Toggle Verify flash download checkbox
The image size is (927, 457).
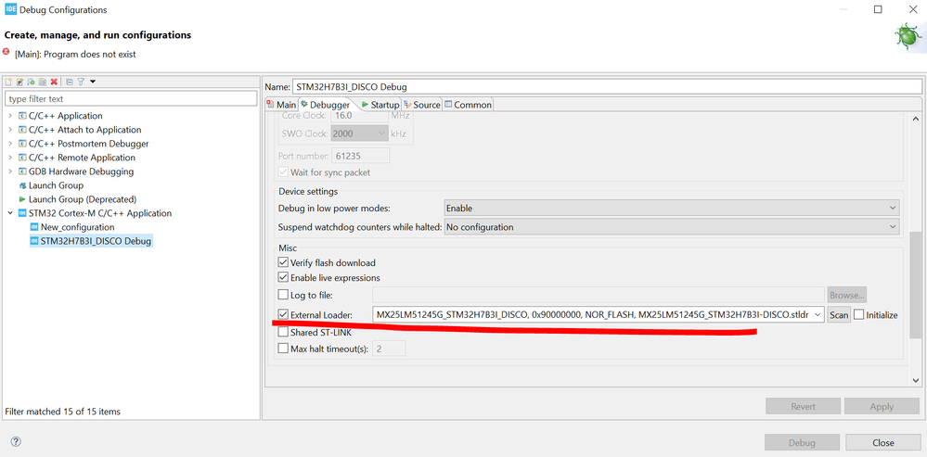pyautogui.click(x=283, y=262)
